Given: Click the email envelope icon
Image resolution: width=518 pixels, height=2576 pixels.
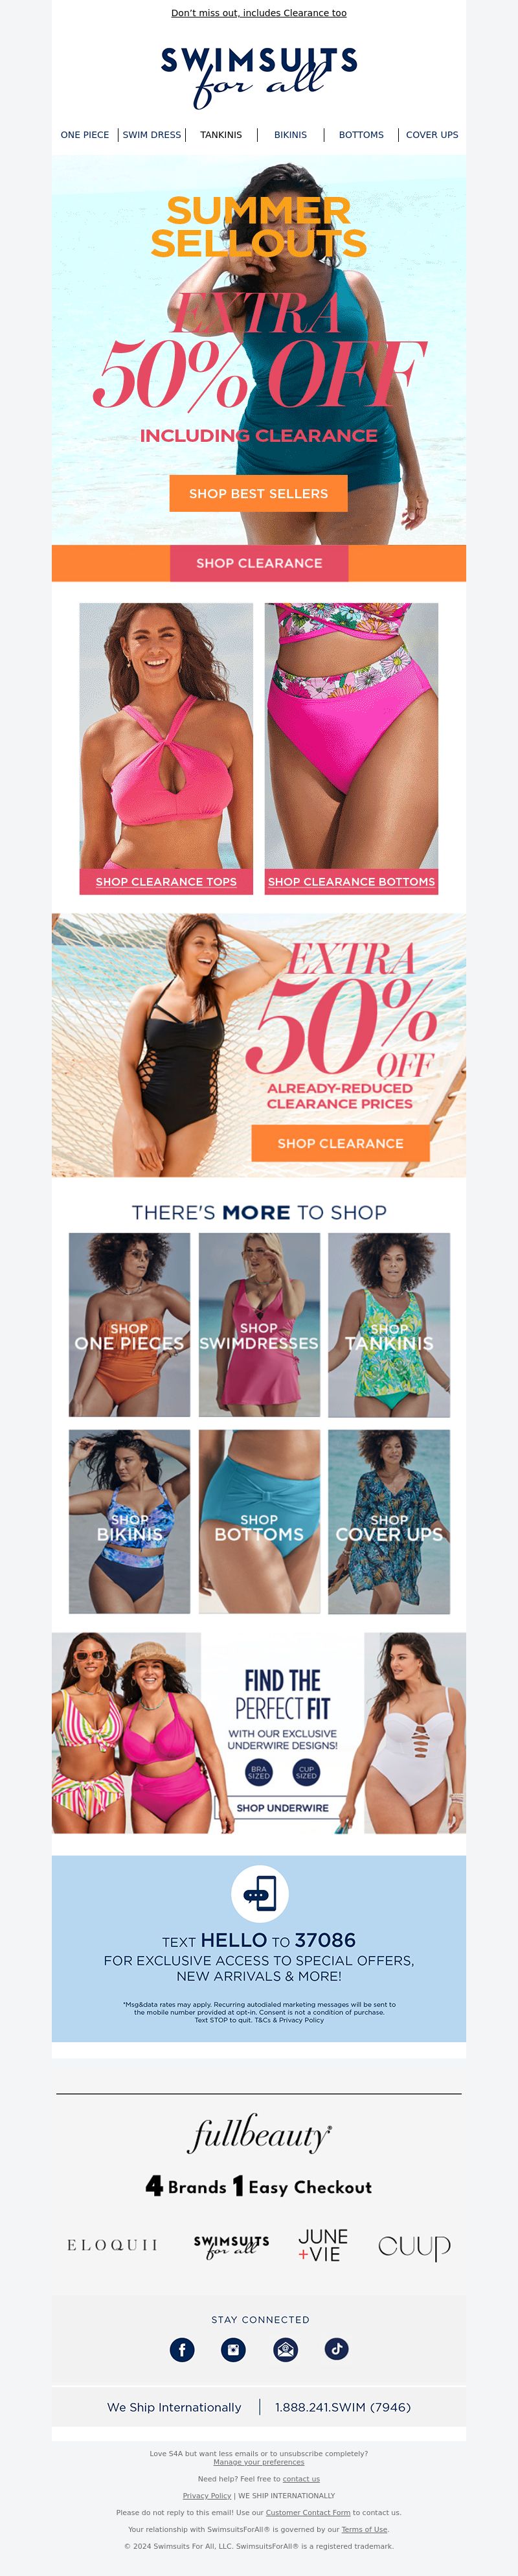Looking at the screenshot, I should (285, 2349).
